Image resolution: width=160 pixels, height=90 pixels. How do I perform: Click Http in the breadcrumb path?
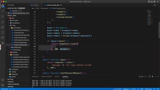pyautogui.click(x=37, y=8)
